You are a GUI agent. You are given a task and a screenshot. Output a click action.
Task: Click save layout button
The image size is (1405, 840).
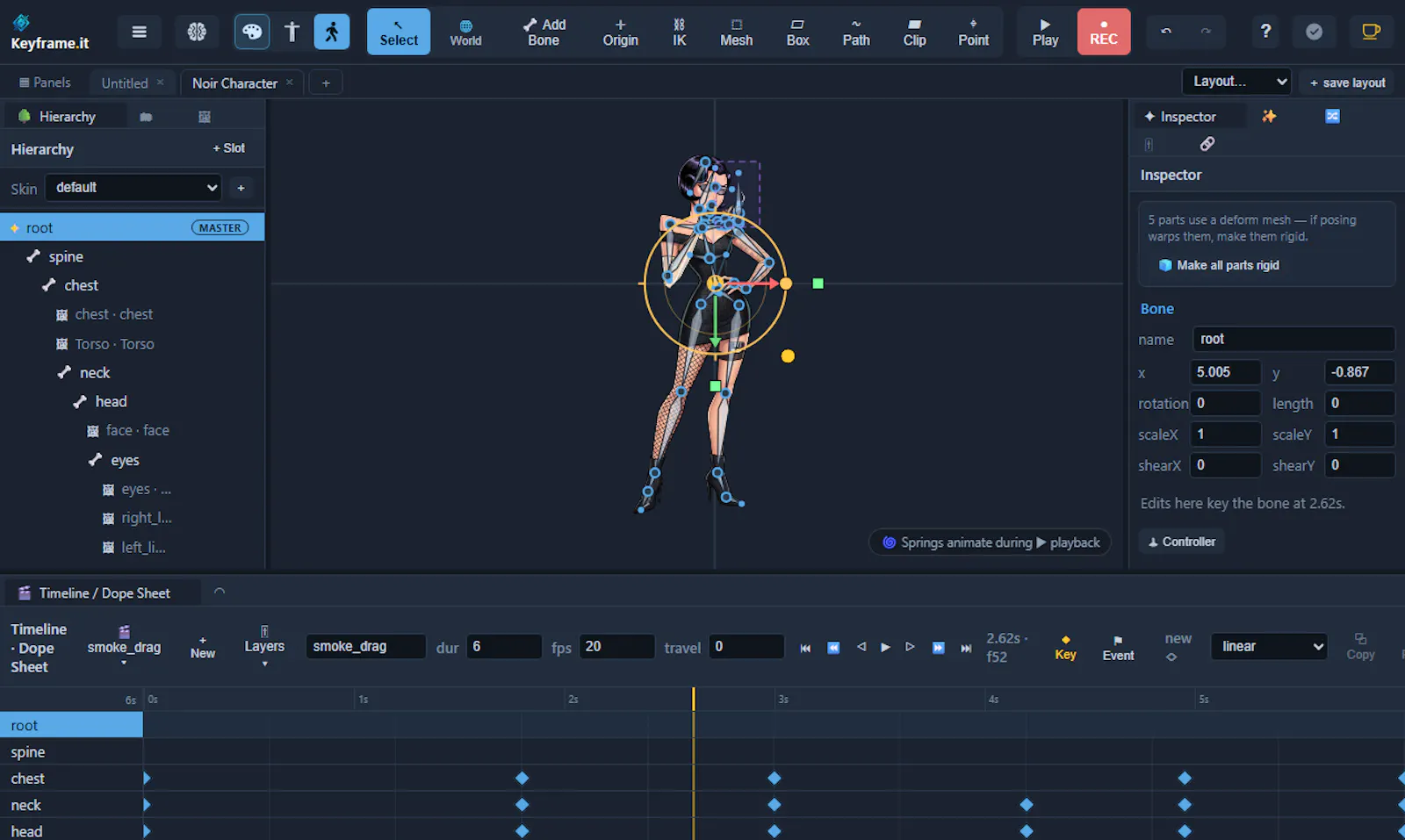(1347, 83)
